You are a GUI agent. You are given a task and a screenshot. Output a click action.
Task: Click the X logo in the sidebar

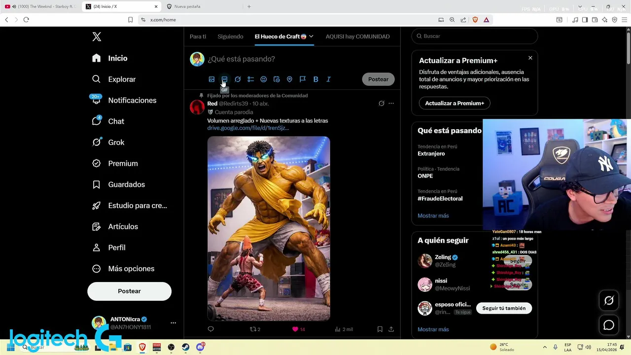pyautogui.click(x=97, y=36)
